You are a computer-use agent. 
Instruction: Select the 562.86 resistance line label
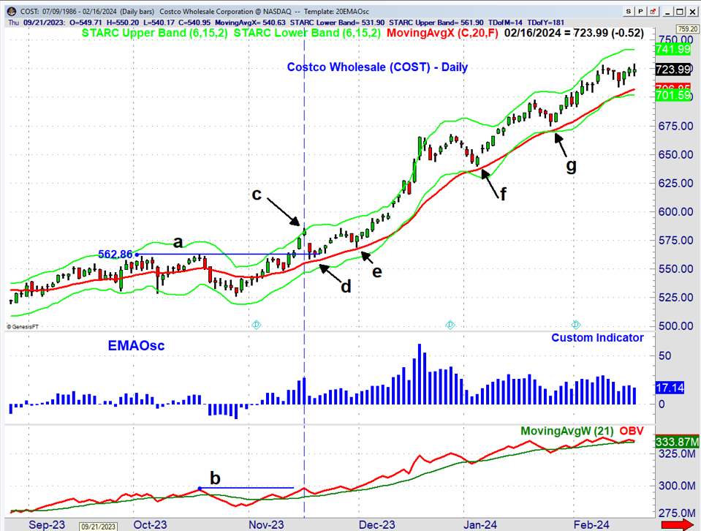click(115, 254)
